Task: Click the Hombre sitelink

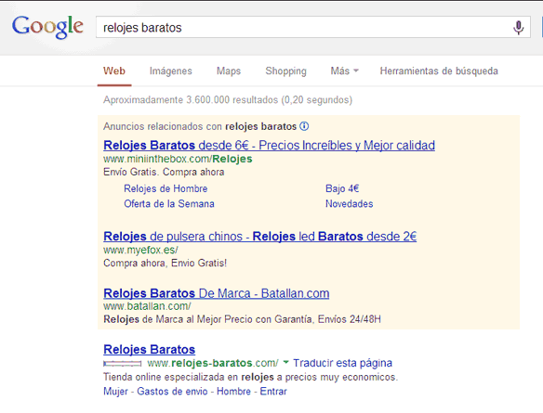Action: (233, 392)
